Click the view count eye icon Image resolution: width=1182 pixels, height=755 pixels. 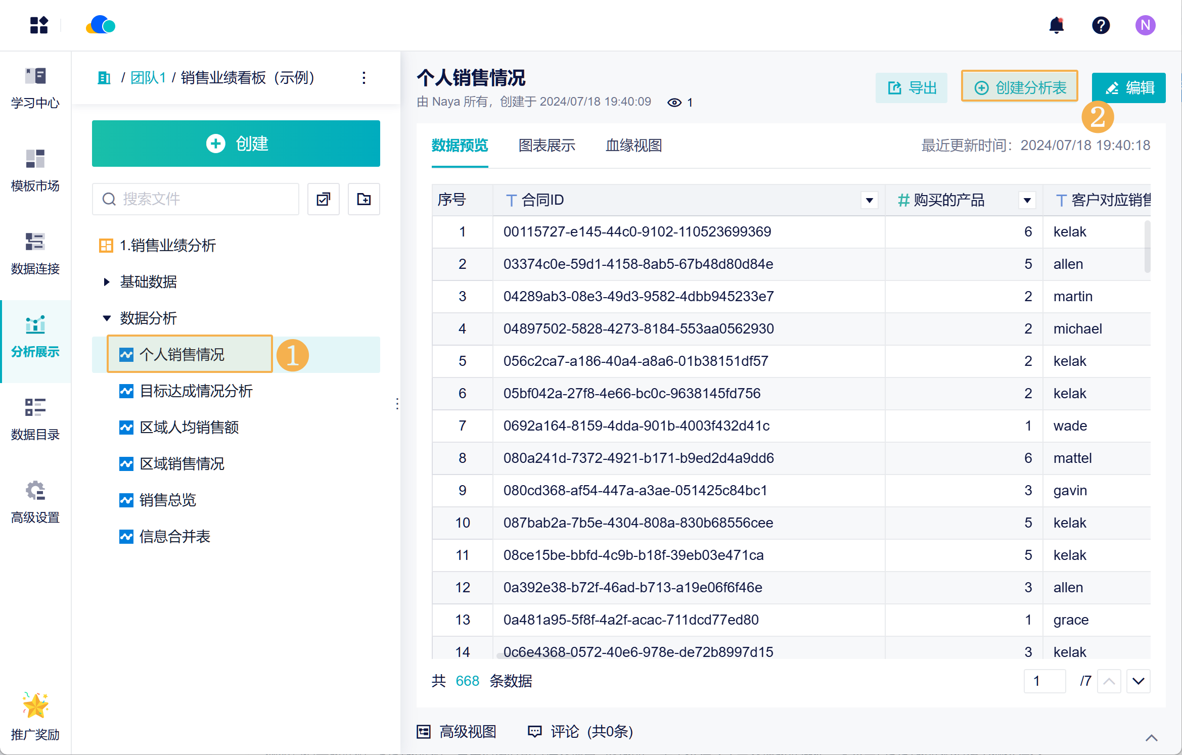coord(674,103)
